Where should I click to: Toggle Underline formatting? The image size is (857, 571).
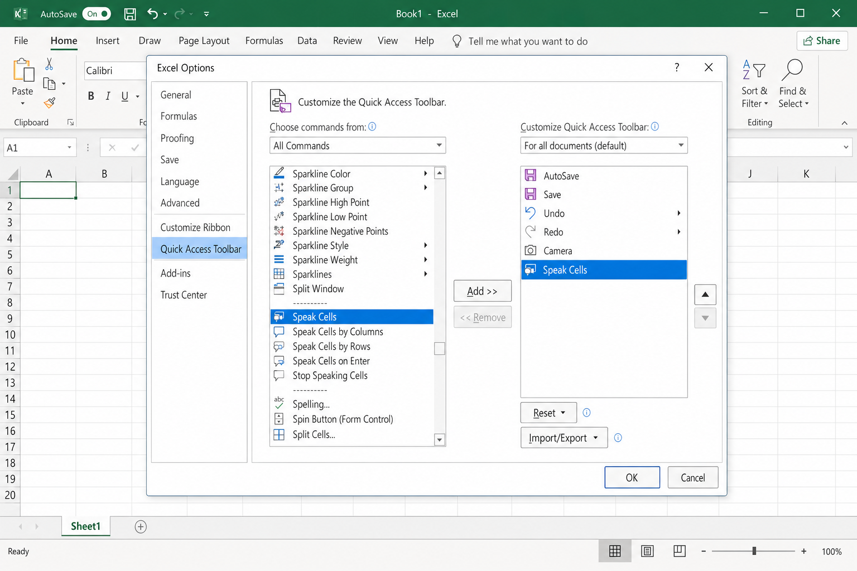(125, 96)
